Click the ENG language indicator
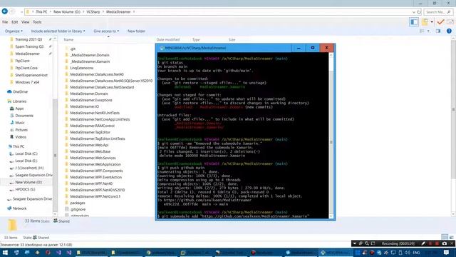This screenshot has height=257, width=456. (416, 252)
